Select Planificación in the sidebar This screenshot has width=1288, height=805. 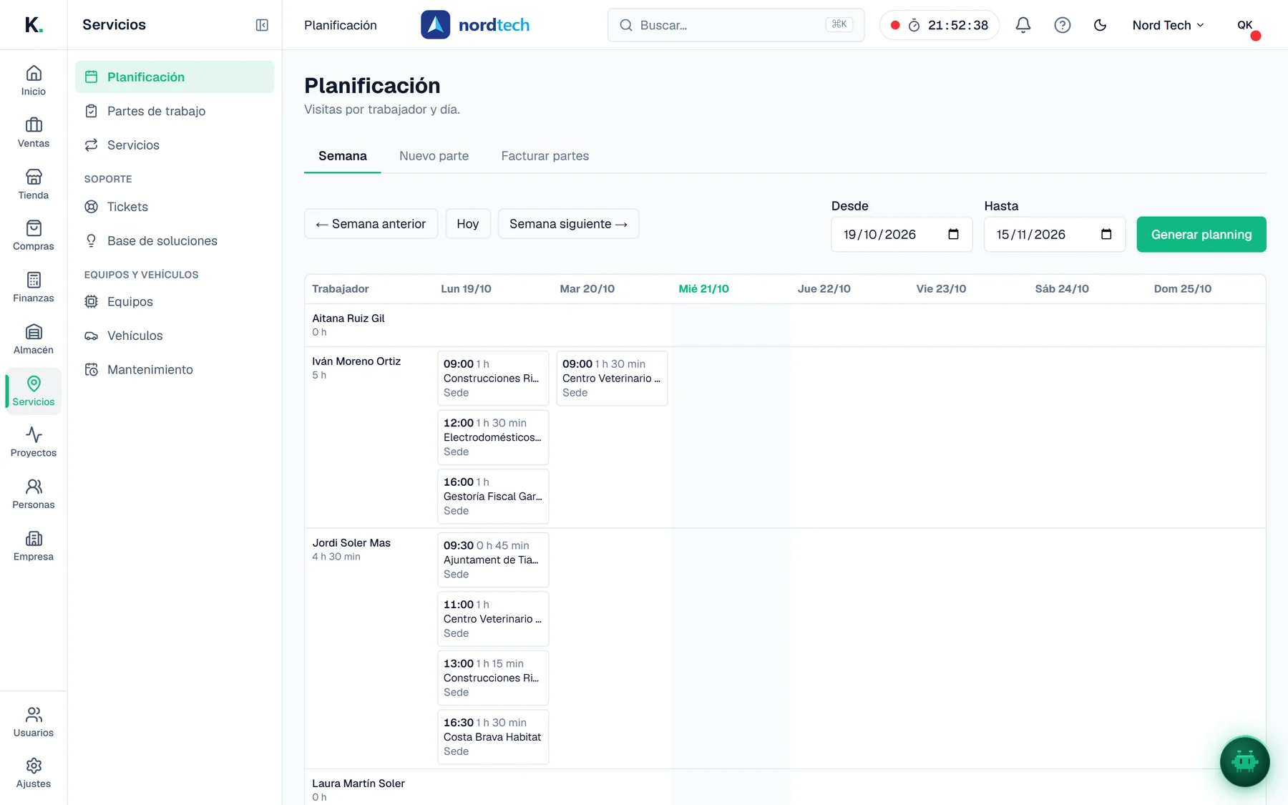click(175, 77)
